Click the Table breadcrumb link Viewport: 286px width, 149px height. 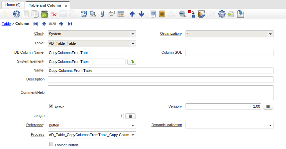[6, 24]
